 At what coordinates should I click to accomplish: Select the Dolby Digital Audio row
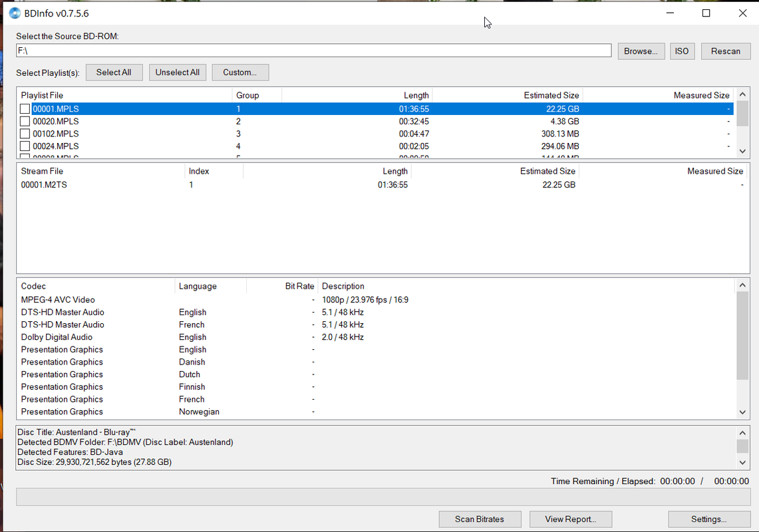(376, 337)
